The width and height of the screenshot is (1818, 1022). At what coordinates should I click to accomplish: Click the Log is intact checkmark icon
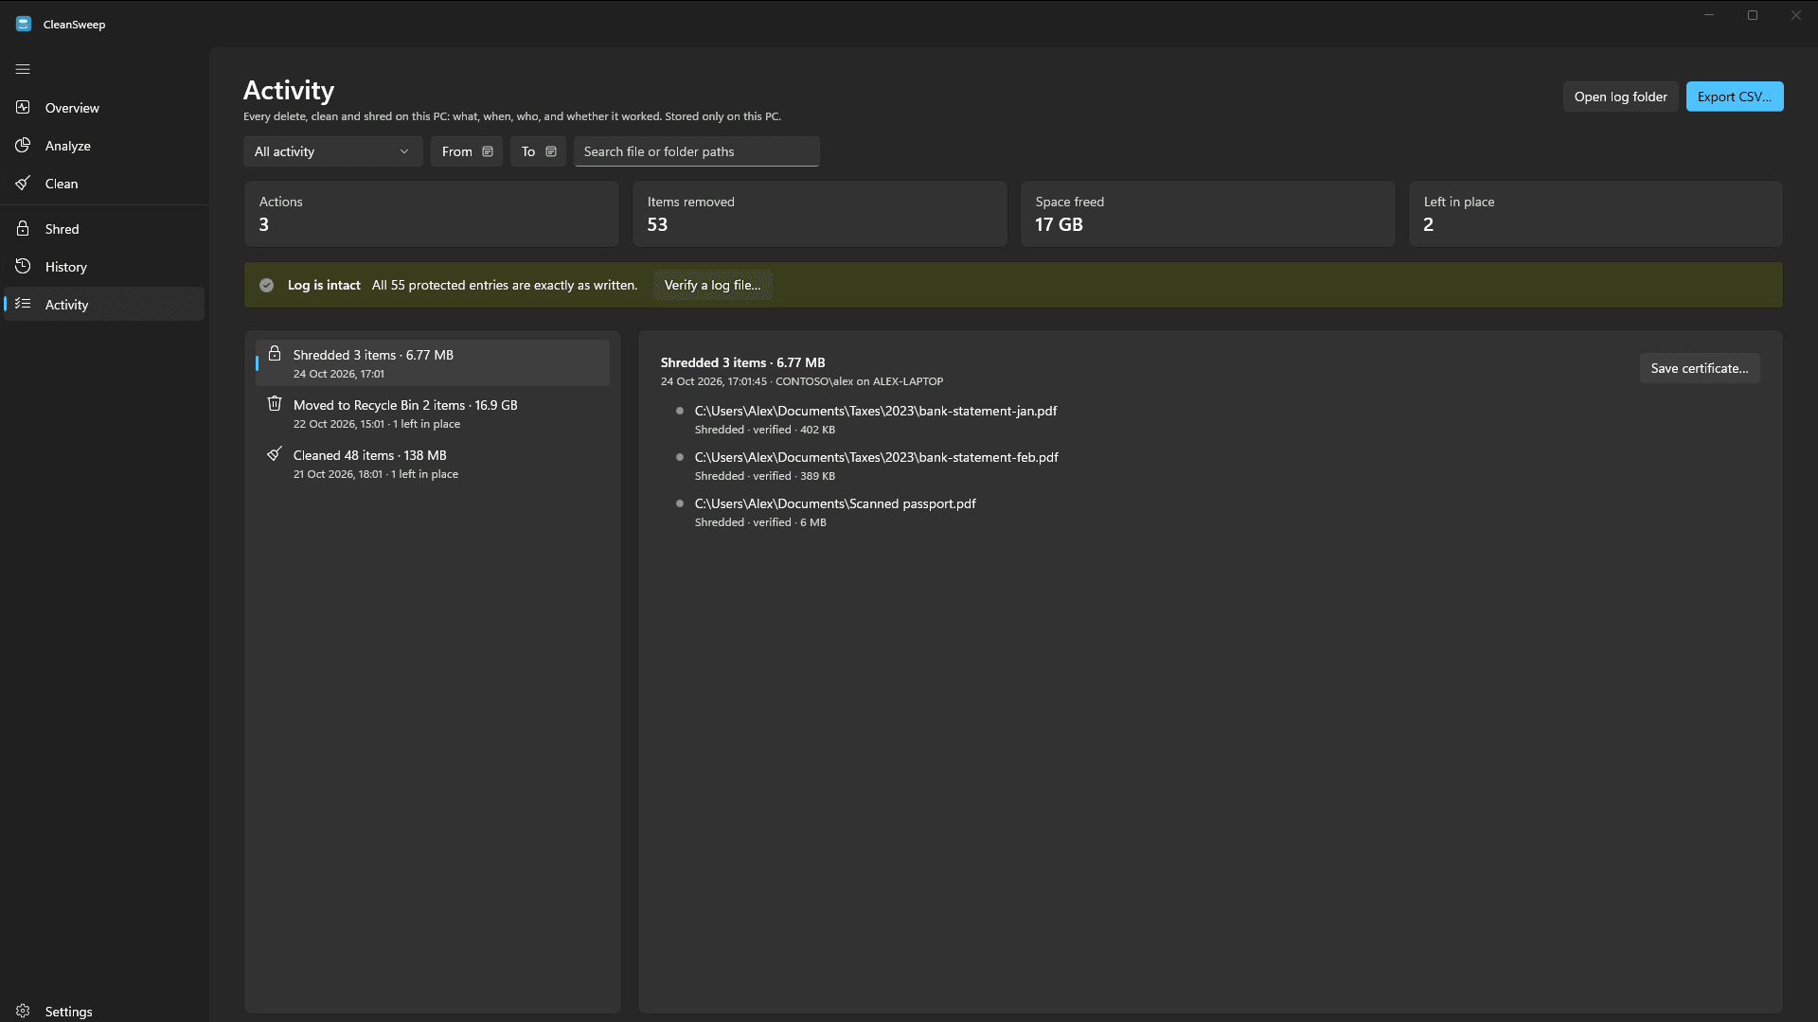267,285
